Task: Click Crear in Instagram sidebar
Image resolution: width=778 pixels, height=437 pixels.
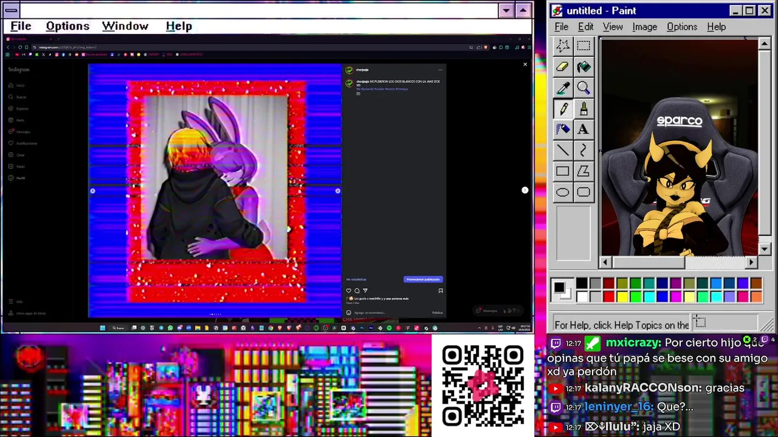Action: coord(17,155)
